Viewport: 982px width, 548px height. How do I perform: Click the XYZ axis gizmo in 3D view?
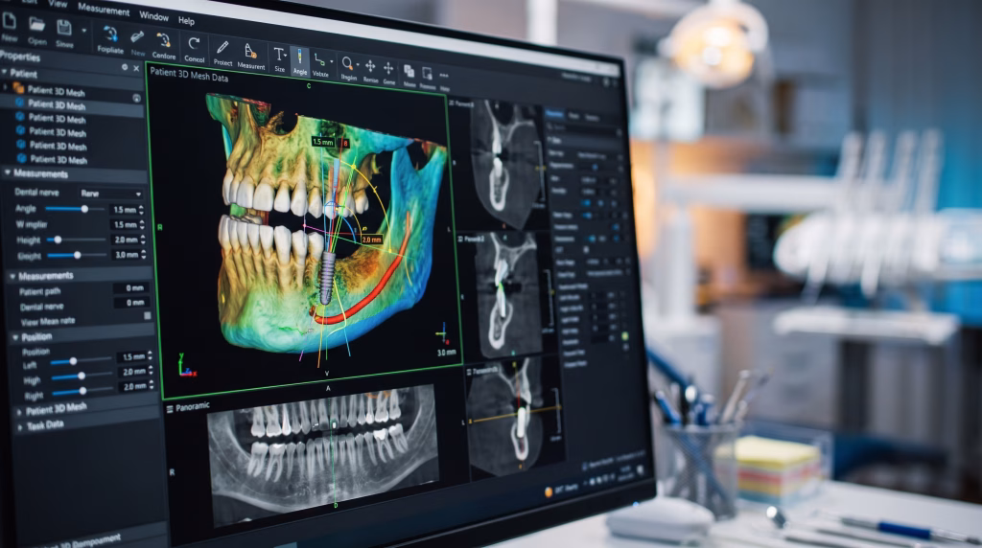[x=186, y=366]
